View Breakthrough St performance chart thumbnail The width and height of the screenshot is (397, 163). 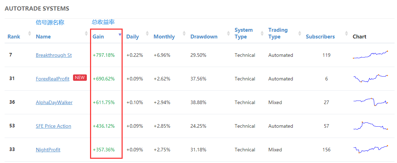(x=370, y=55)
